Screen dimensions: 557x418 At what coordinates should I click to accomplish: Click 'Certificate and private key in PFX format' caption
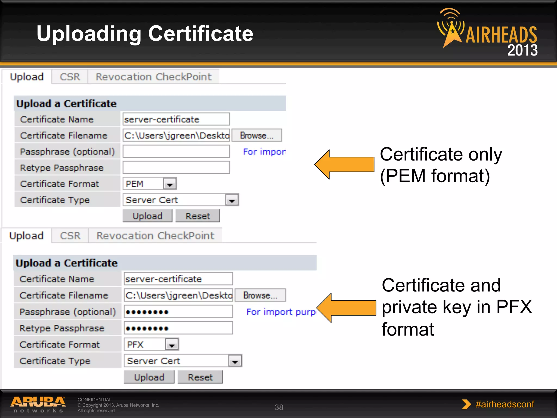coord(457,307)
